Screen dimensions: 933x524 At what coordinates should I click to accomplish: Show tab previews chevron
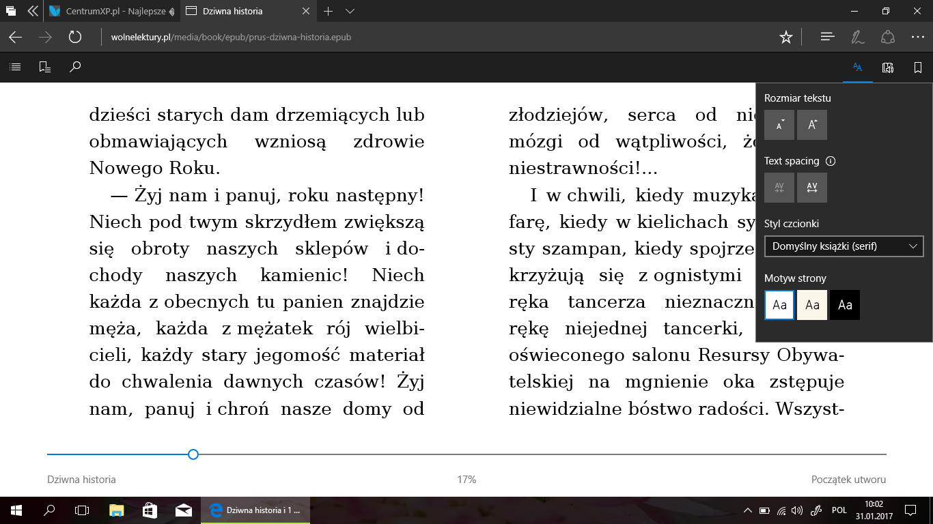[x=350, y=11]
